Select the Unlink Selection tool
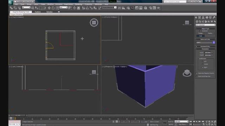 pyautogui.click(x=15, y=8)
